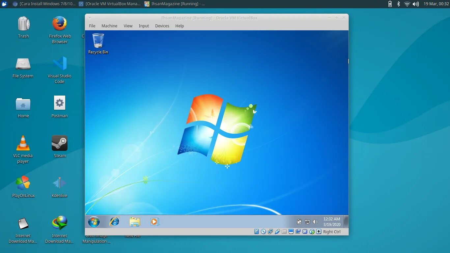Switch to IhsanMagazine Running panel task

point(175,4)
